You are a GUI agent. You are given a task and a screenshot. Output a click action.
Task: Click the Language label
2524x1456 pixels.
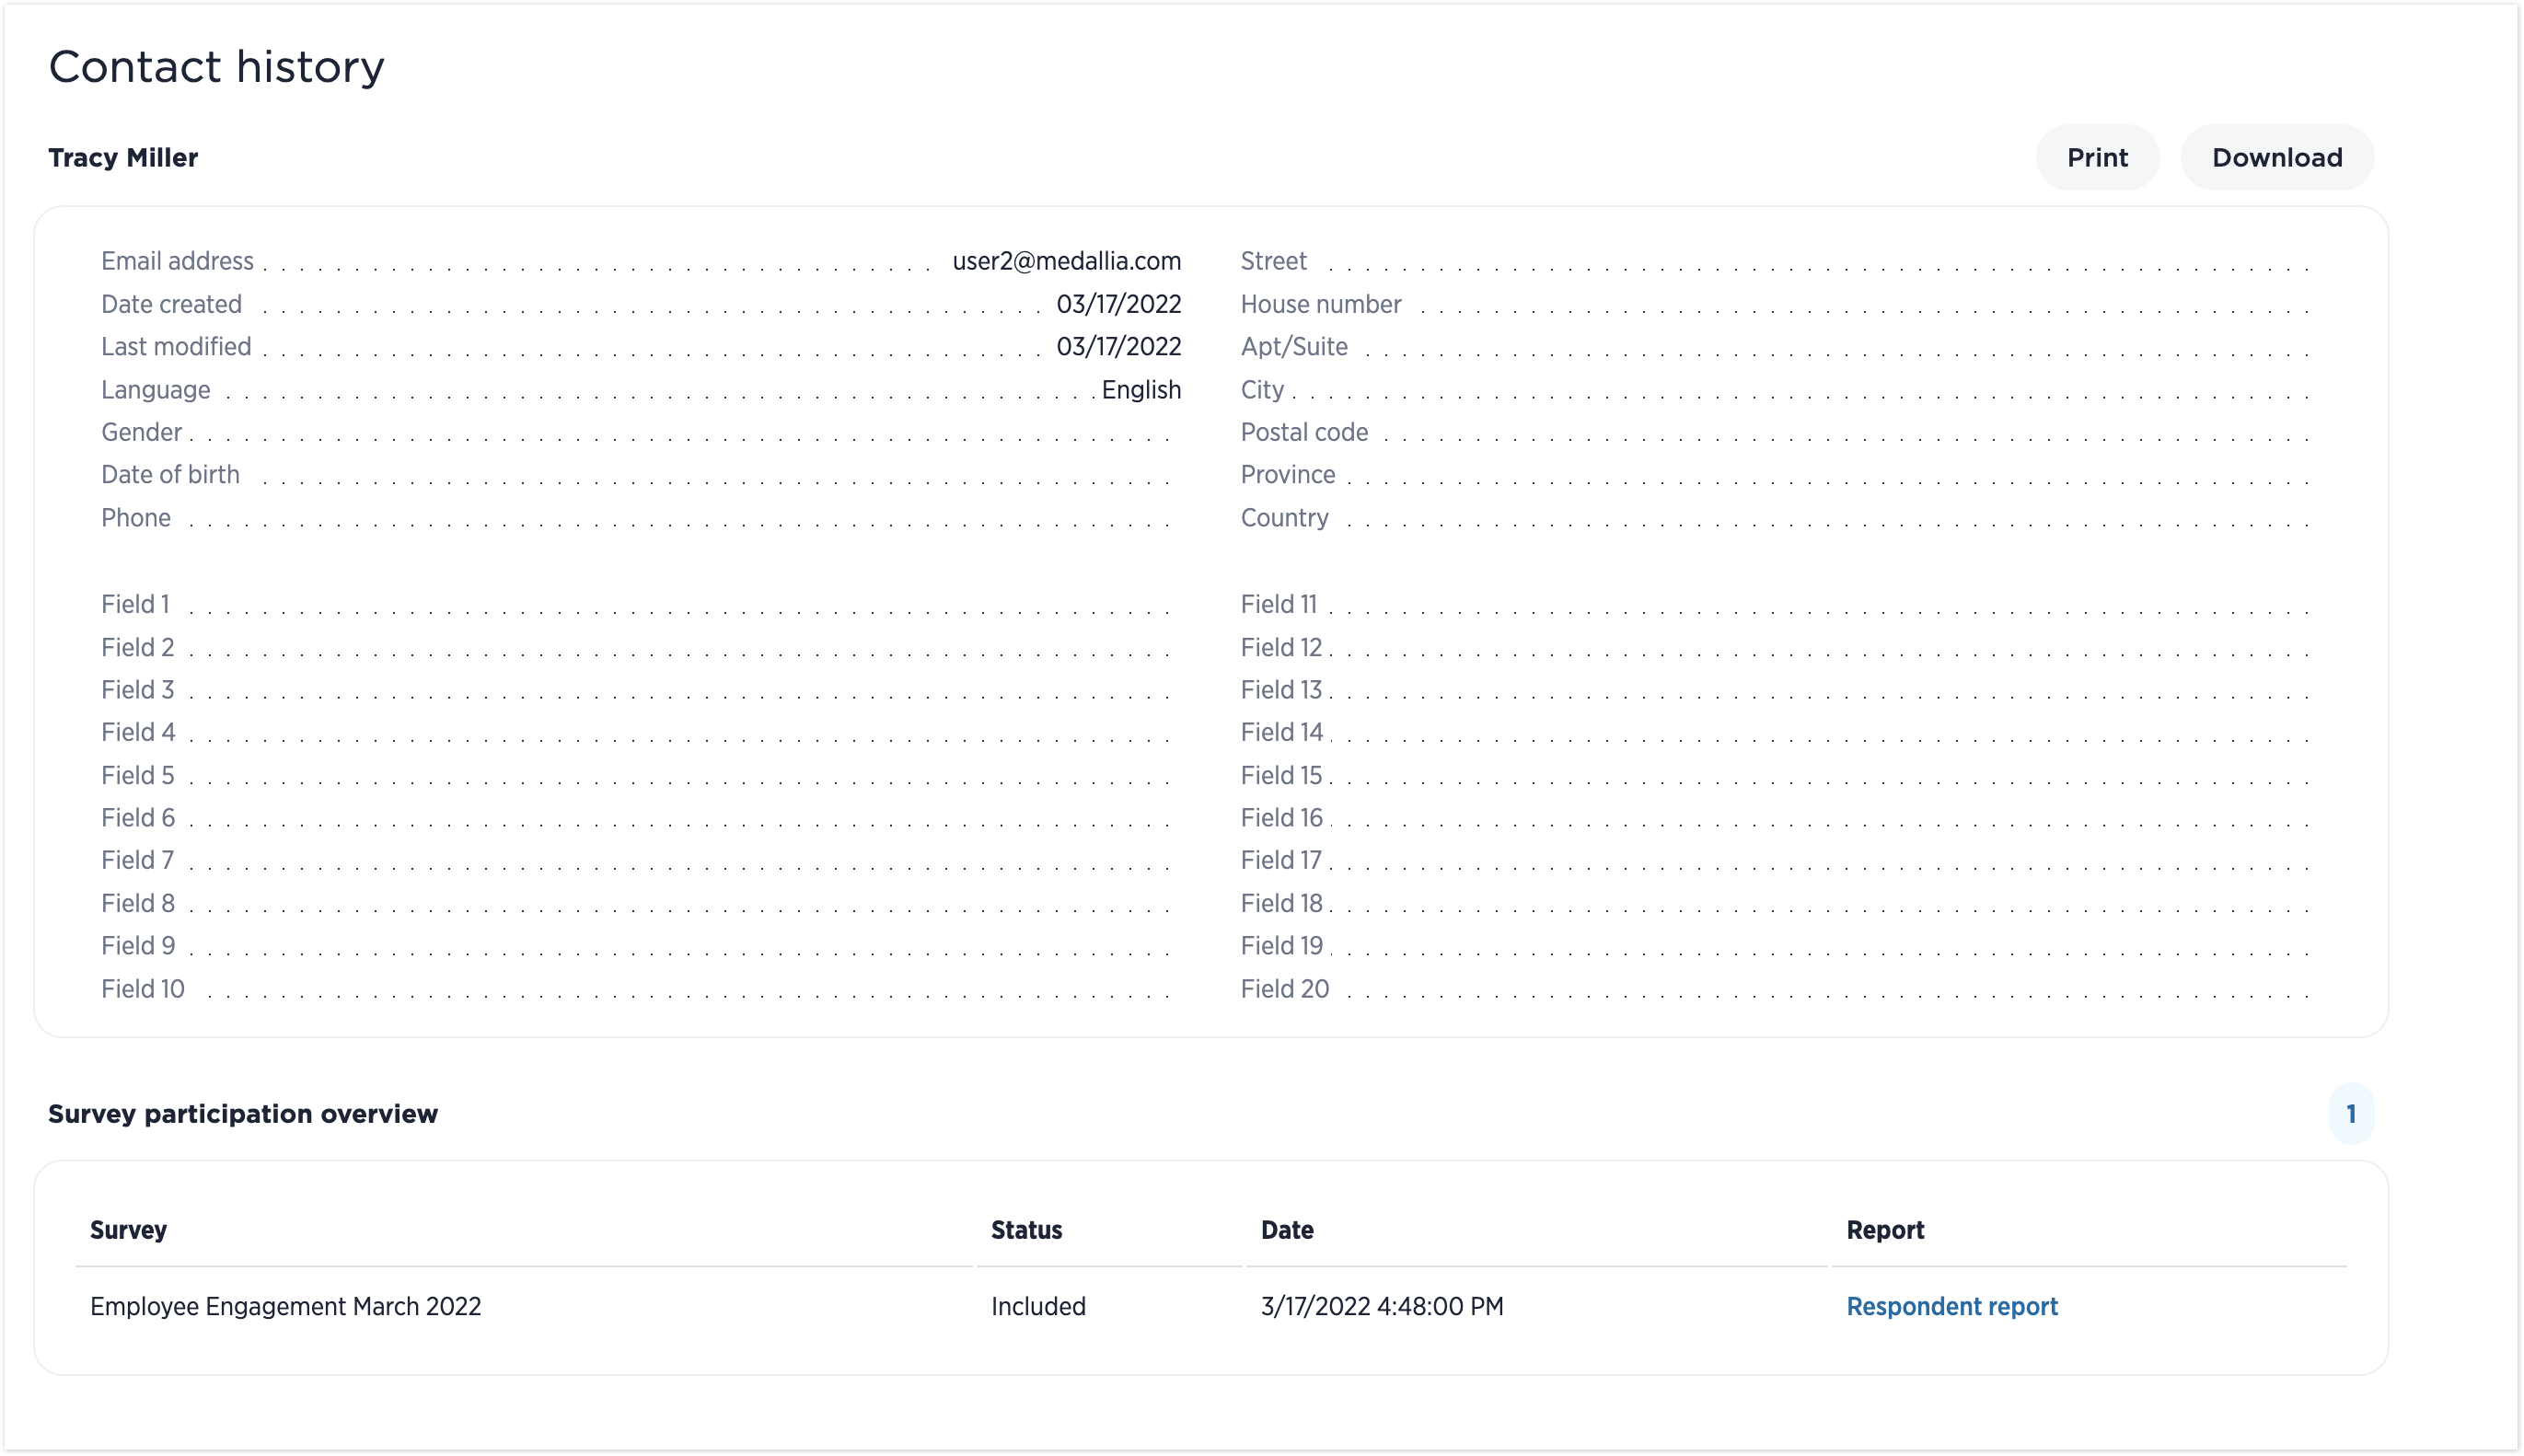pyautogui.click(x=155, y=390)
